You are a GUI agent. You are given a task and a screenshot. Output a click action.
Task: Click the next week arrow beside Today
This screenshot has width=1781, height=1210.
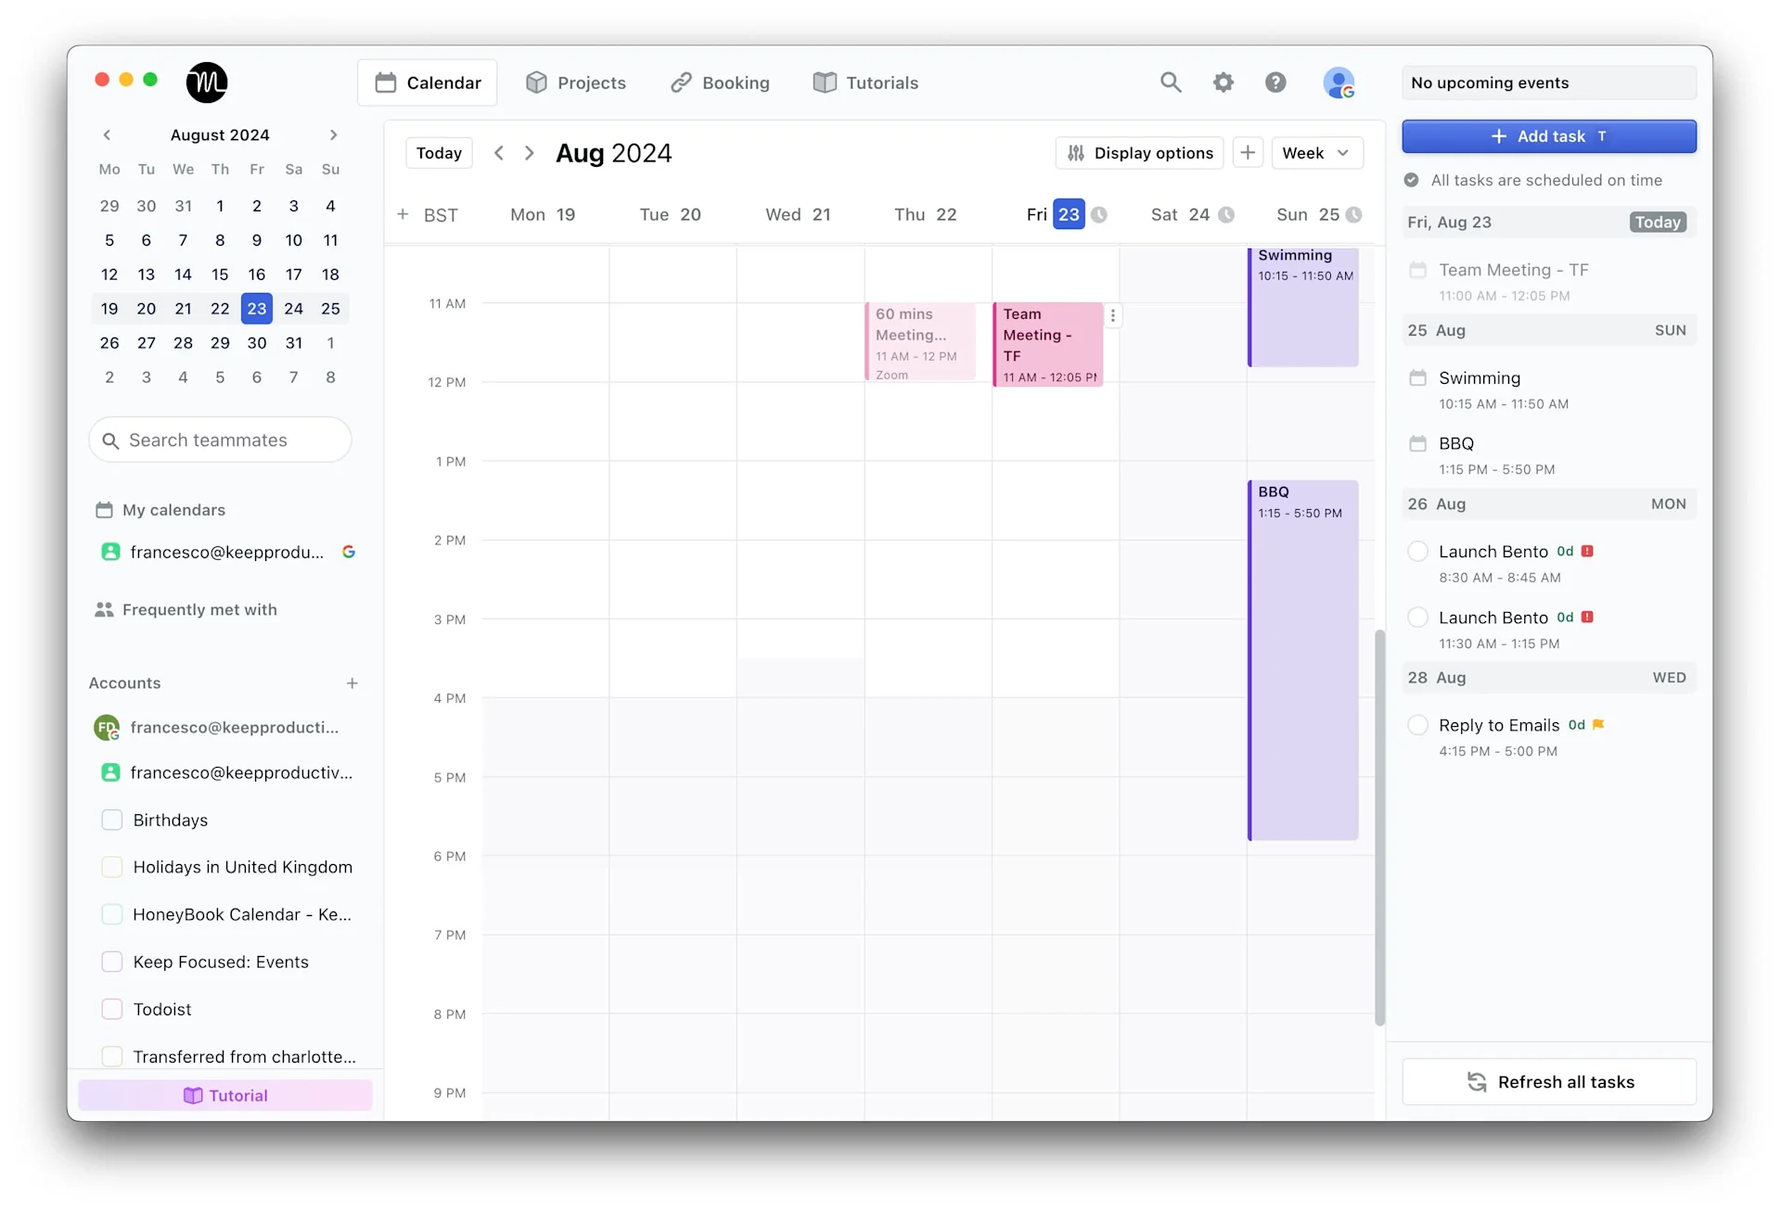pyautogui.click(x=530, y=153)
